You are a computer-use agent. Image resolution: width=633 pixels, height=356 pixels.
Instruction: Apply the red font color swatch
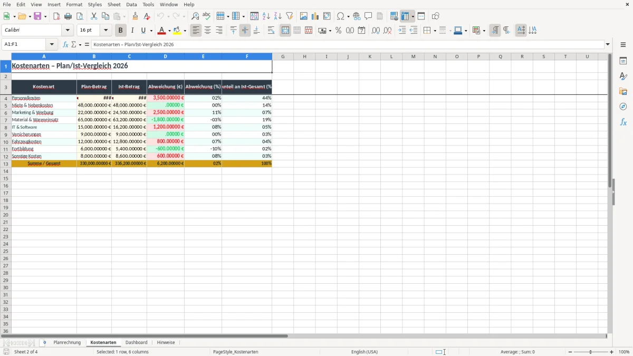[162, 31]
